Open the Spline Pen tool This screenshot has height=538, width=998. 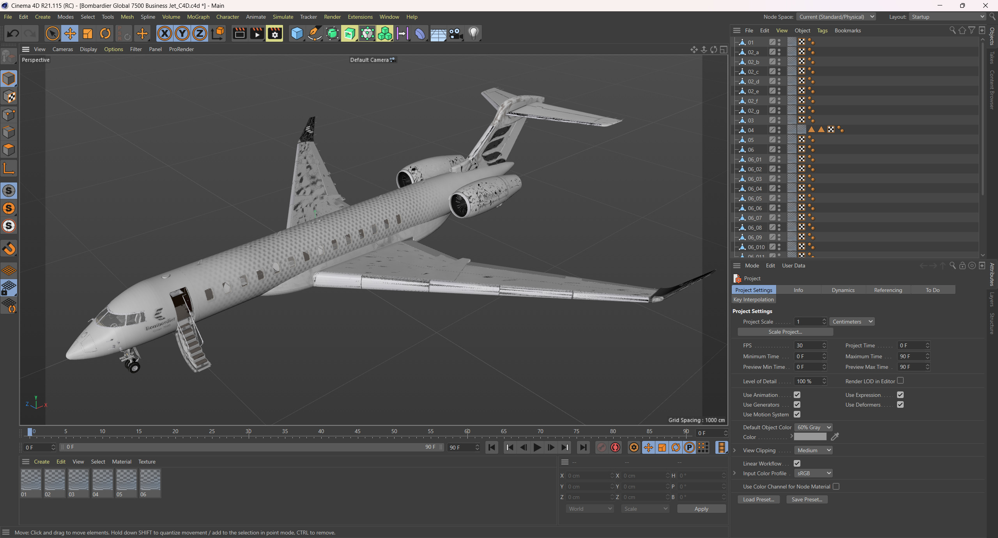315,34
